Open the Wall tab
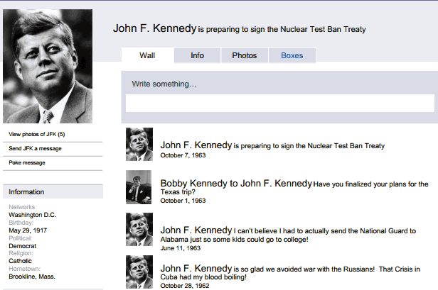 [x=147, y=55]
